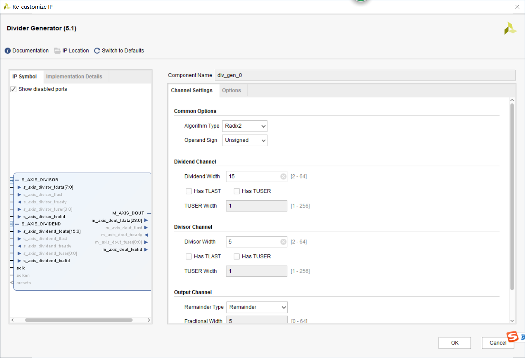
Task: Click the s_axis_divisor_tready port arrow
Action: (x=19, y=202)
